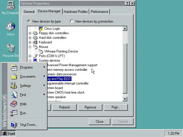This screenshot has height=137, width=183.
Task: Click the device list vertical scrollbar thumb
Action: coord(125,68)
